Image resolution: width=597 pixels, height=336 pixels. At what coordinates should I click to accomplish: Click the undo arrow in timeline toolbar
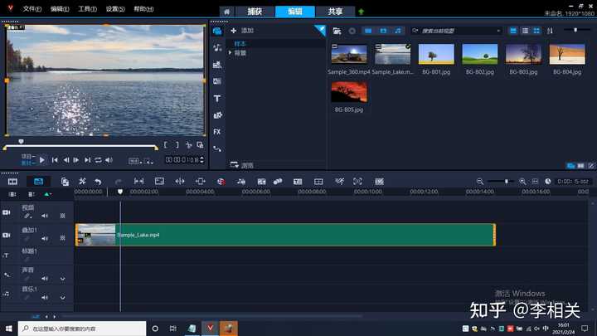98,181
